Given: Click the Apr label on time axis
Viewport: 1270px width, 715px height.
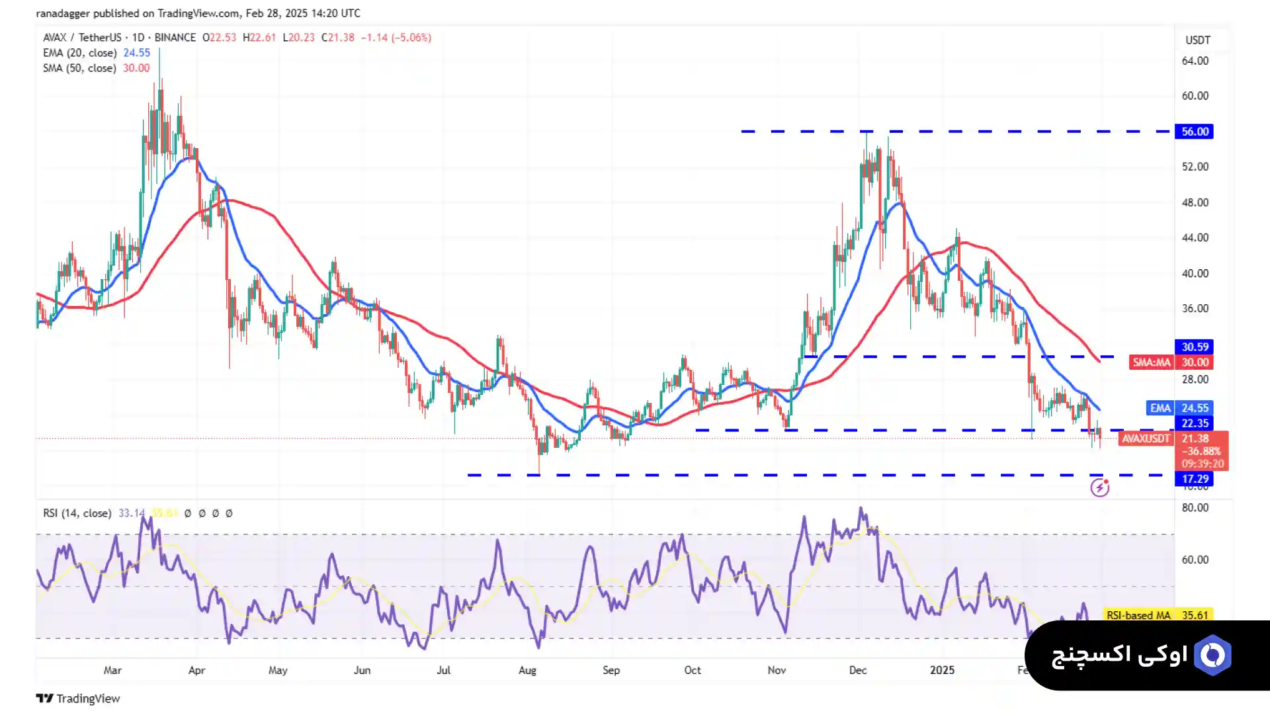Looking at the screenshot, I should point(196,670).
